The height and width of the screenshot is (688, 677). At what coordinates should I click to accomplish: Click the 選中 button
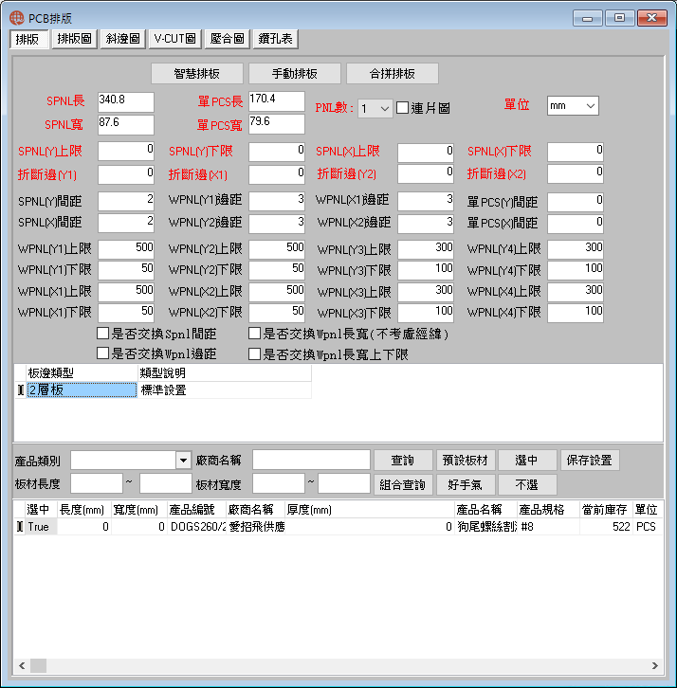[527, 461]
